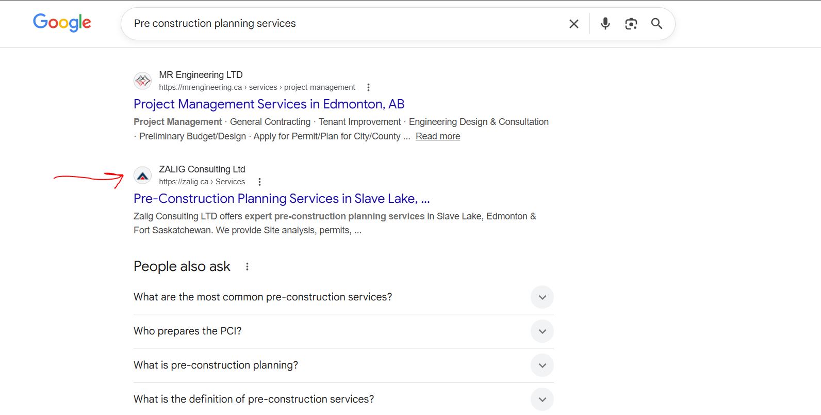Image resolution: width=821 pixels, height=415 pixels.
Task: Expand "What is pre-construction planning?" question
Action: (542, 365)
